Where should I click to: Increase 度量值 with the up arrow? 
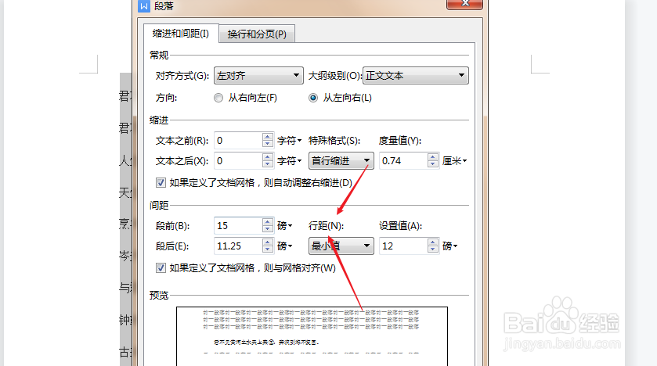click(433, 157)
